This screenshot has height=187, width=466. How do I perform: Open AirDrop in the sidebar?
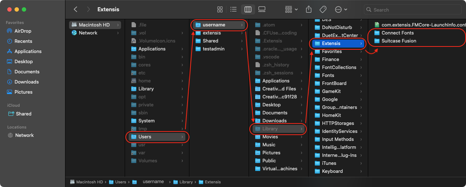pos(23,31)
